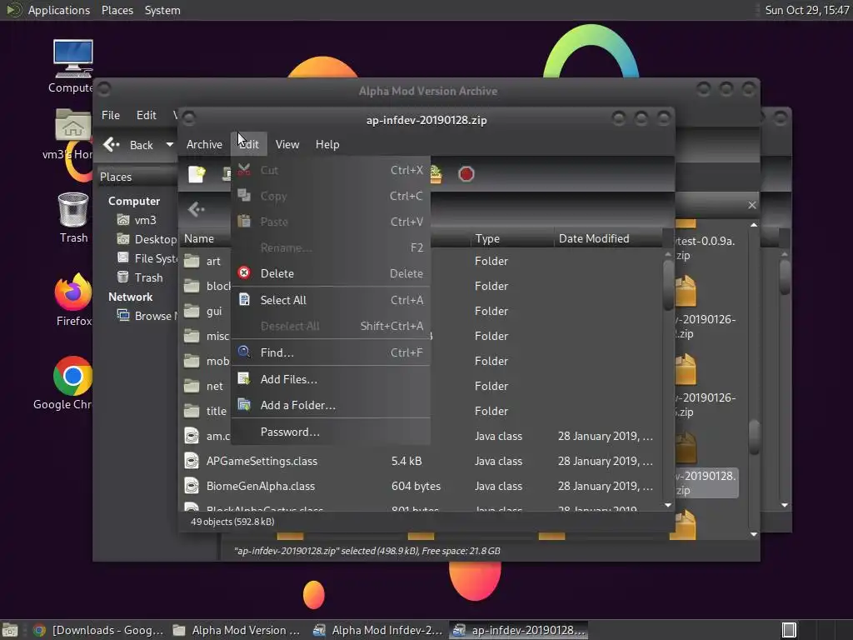Open the Places menu in top panel
This screenshot has height=640, width=853.
pyautogui.click(x=117, y=10)
